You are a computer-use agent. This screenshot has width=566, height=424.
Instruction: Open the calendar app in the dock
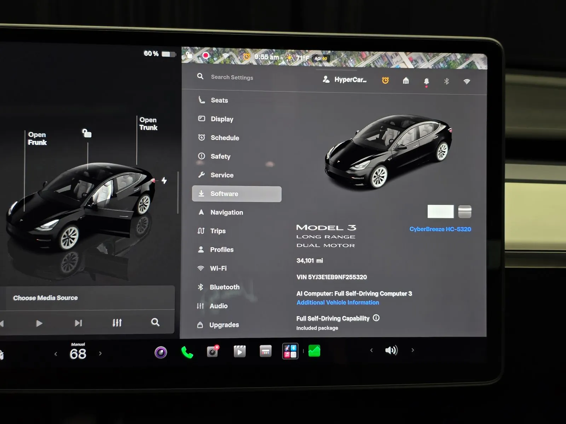click(x=266, y=351)
